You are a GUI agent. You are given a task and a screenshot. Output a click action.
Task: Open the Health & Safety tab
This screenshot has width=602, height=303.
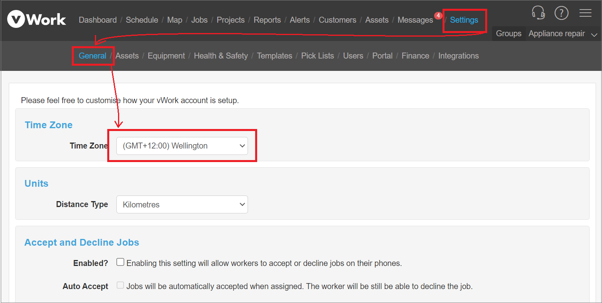[221, 56]
